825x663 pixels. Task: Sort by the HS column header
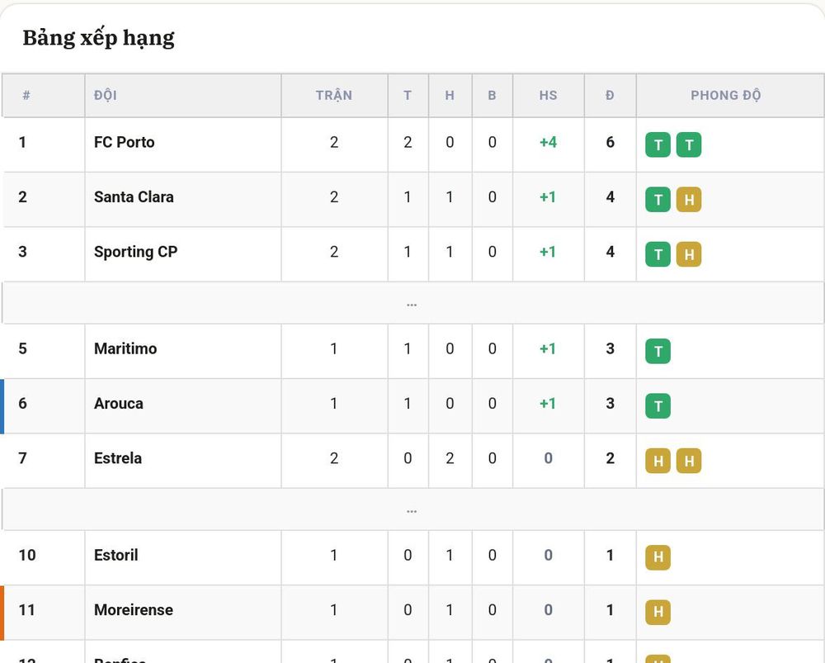[x=548, y=95]
